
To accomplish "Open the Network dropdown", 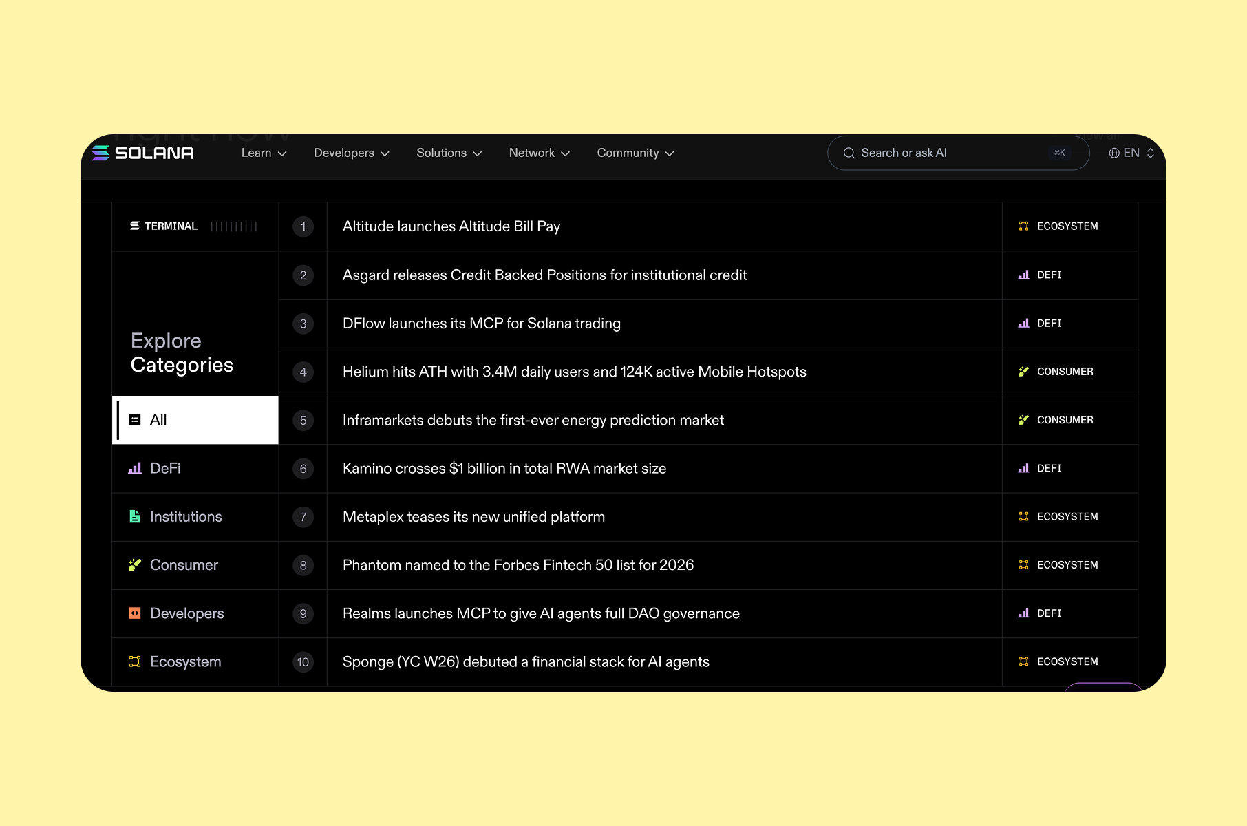I will click(539, 153).
